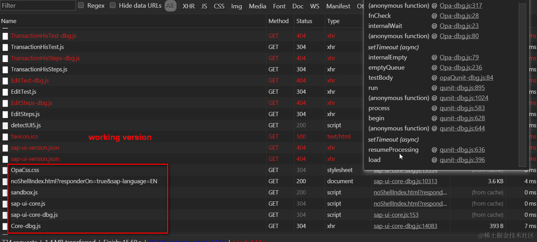Open Opa-dbg.js:236 link for emptyQueue
The image size is (537, 242).
tap(461, 67)
